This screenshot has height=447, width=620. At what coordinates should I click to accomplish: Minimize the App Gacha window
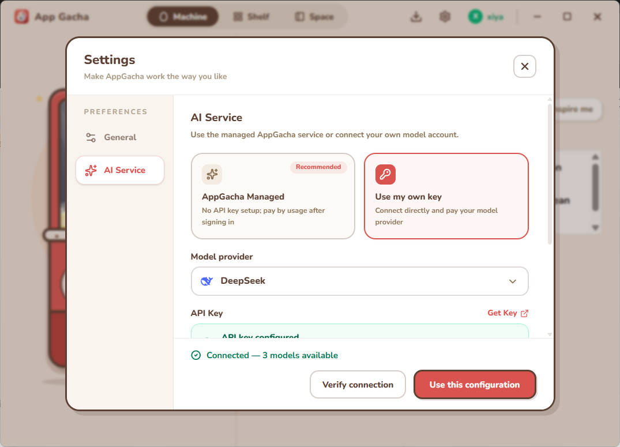(x=537, y=17)
